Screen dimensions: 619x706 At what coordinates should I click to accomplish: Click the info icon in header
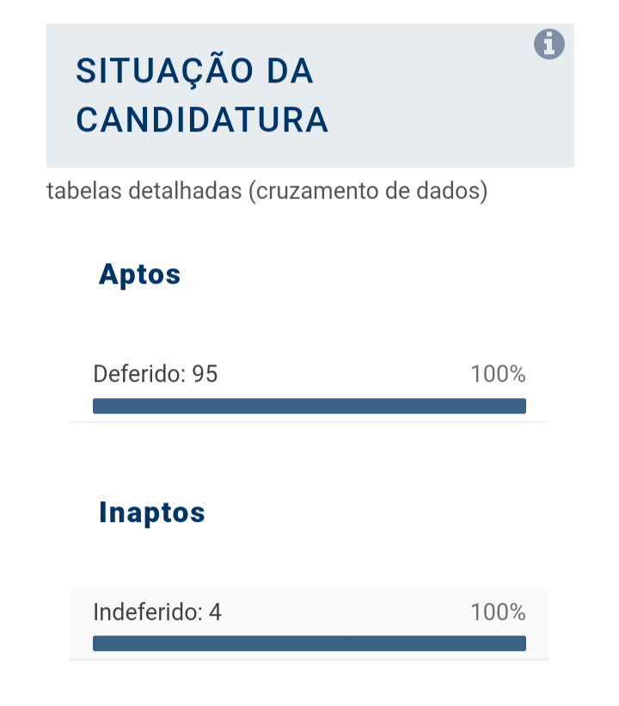549,44
